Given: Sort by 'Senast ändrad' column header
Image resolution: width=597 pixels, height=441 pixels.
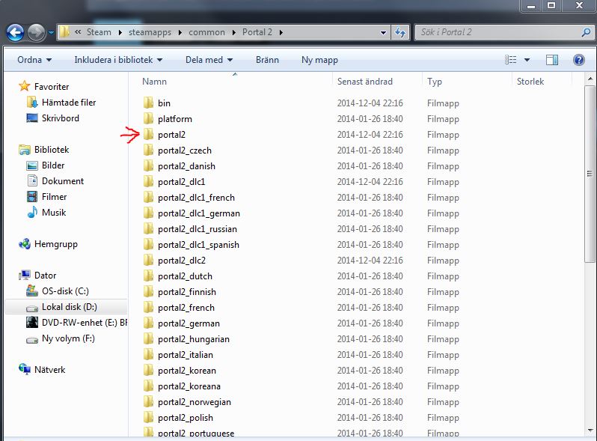Looking at the screenshot, I should pyautogui.click(x=365, y=81).
